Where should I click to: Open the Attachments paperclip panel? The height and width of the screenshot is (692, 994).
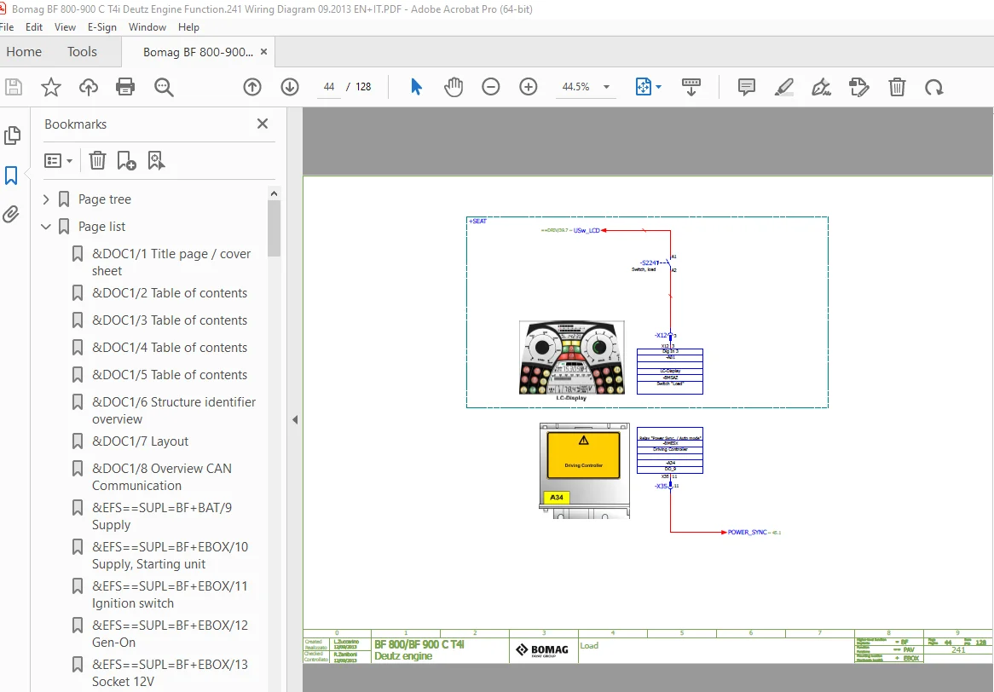pos(11,215)
